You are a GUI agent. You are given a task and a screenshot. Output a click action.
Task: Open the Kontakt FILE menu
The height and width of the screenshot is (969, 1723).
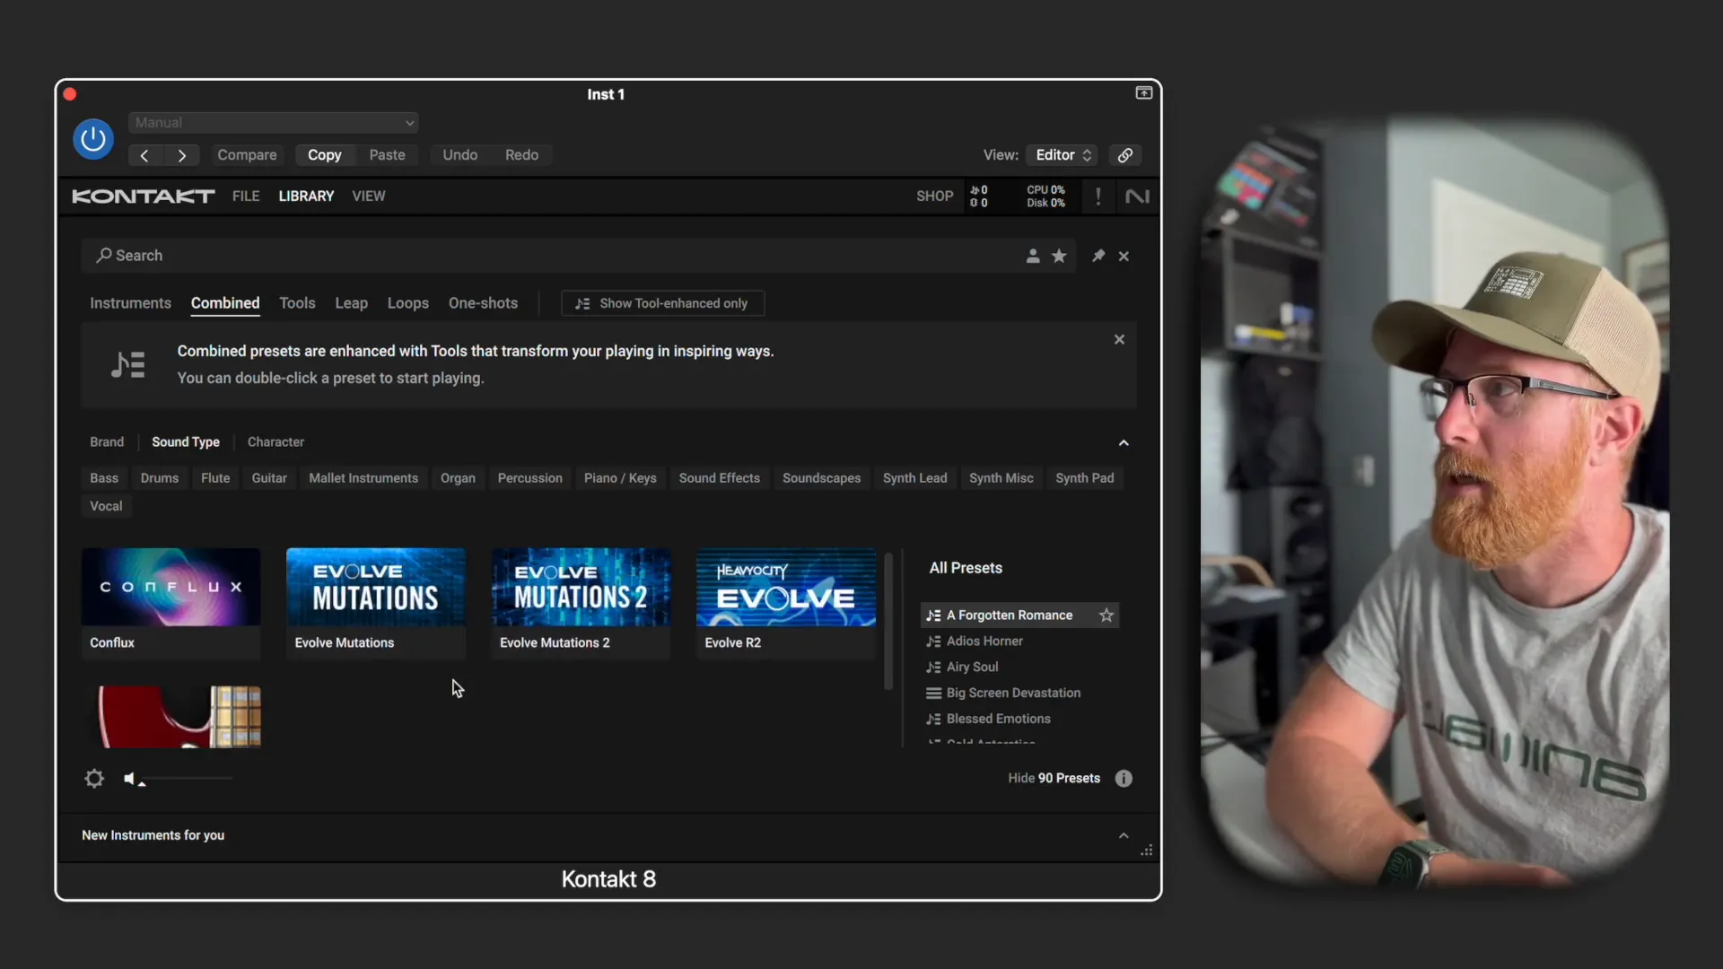tap(245, 196)
